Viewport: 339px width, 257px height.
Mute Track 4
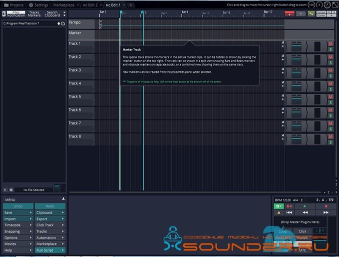pyautogui.click(x=331, y=83)
